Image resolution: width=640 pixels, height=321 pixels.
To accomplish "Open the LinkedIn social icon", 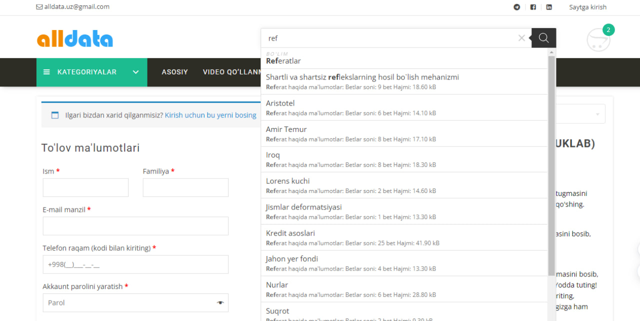I will (549, 7).
